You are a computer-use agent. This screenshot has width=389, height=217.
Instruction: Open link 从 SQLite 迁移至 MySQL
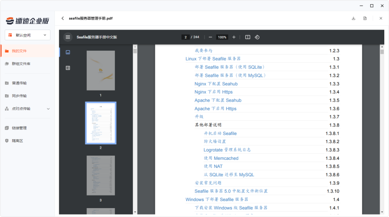(x=229, y=175)
